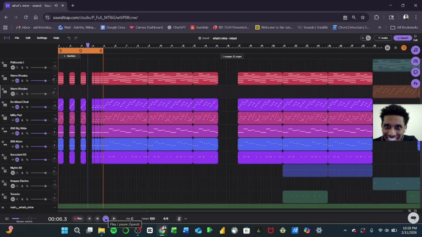This screenshot has height=237, width=422.
Task: Open Milky Pad track options dots
Action: (x=55, y=115)
